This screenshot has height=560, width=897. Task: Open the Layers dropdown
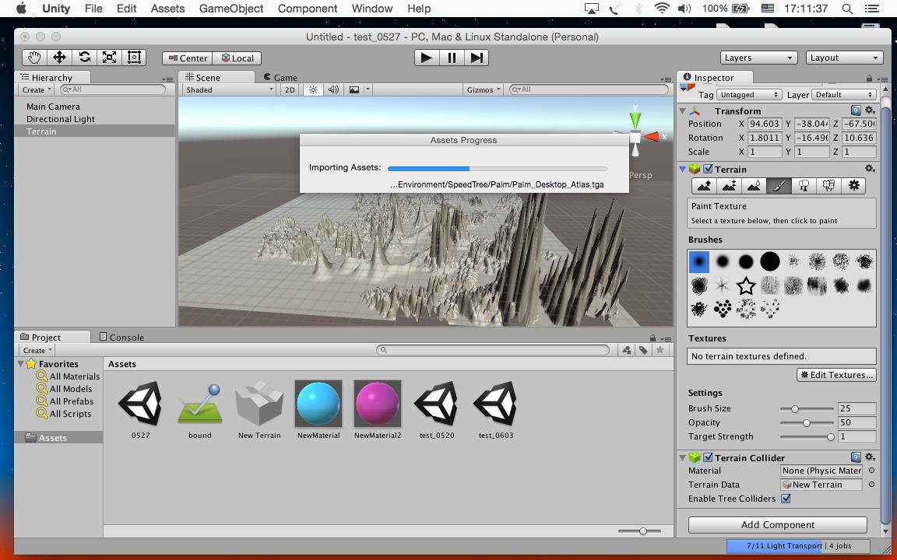click(x=758, y=58)
